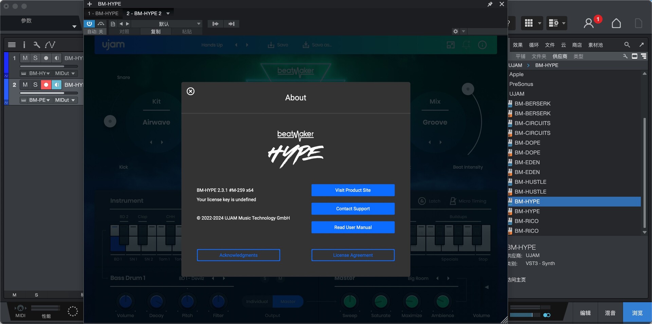Screen dimensions: 652x324
Task: Click the automation read icon beside power
Action: tap(101, 24)
